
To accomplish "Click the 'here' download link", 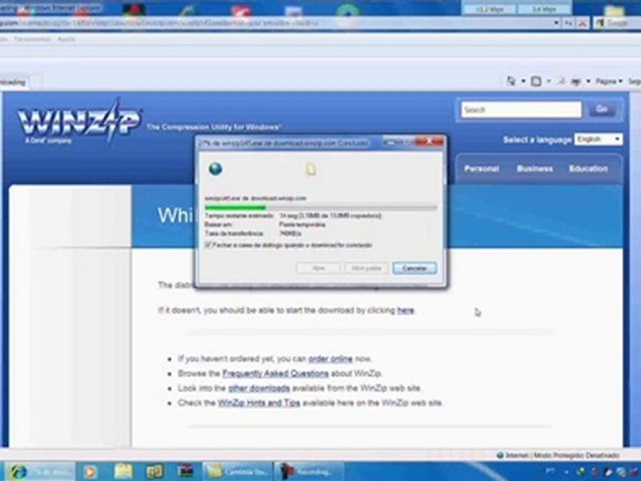I will pyautogui.click(x=405, y=311).
